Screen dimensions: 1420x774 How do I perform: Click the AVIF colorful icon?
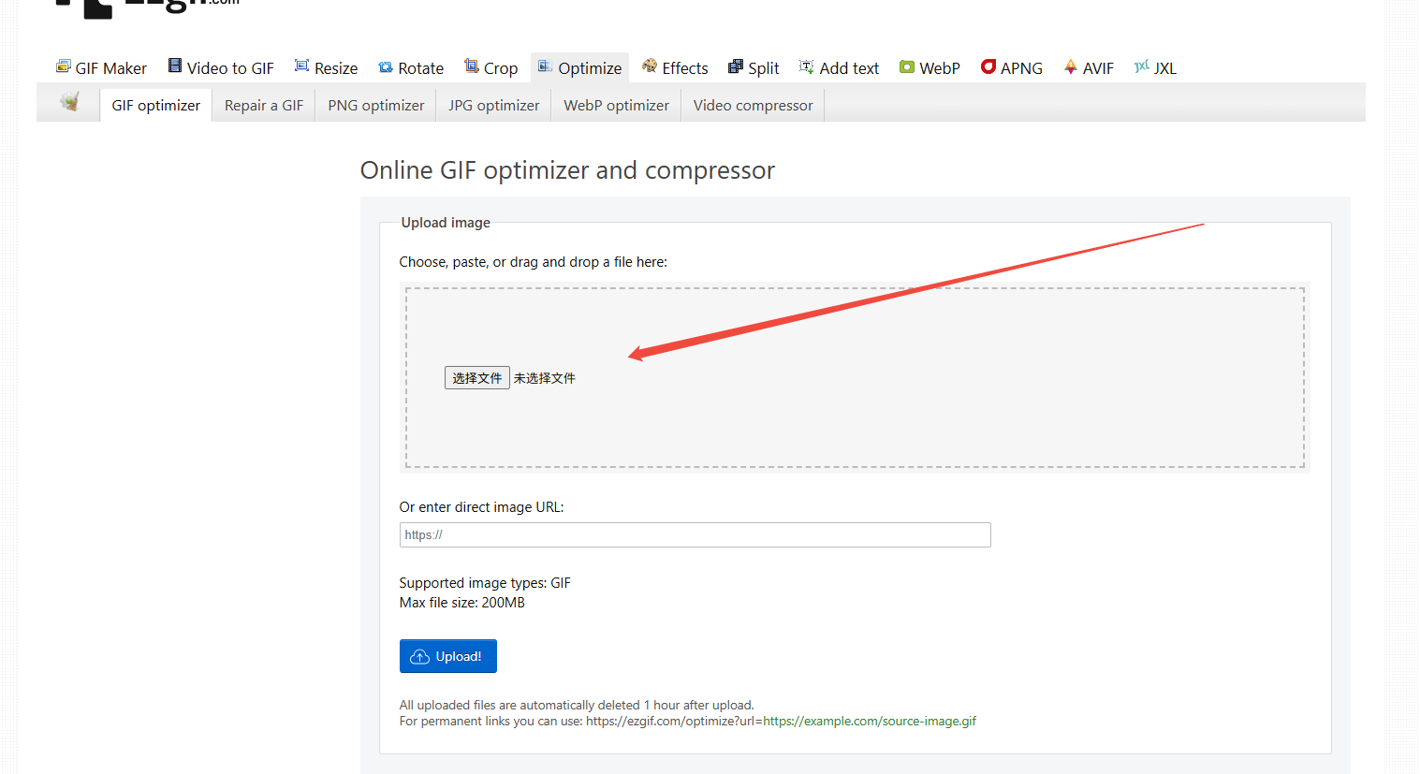click(1071, 66)
